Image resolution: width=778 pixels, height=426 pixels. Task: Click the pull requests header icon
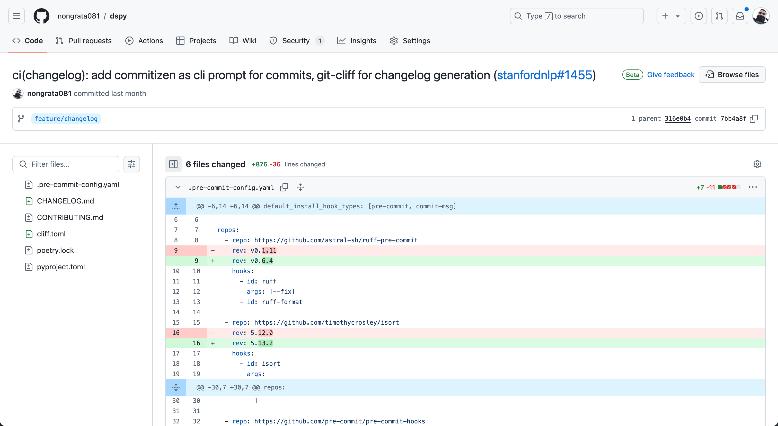[719, 16]
